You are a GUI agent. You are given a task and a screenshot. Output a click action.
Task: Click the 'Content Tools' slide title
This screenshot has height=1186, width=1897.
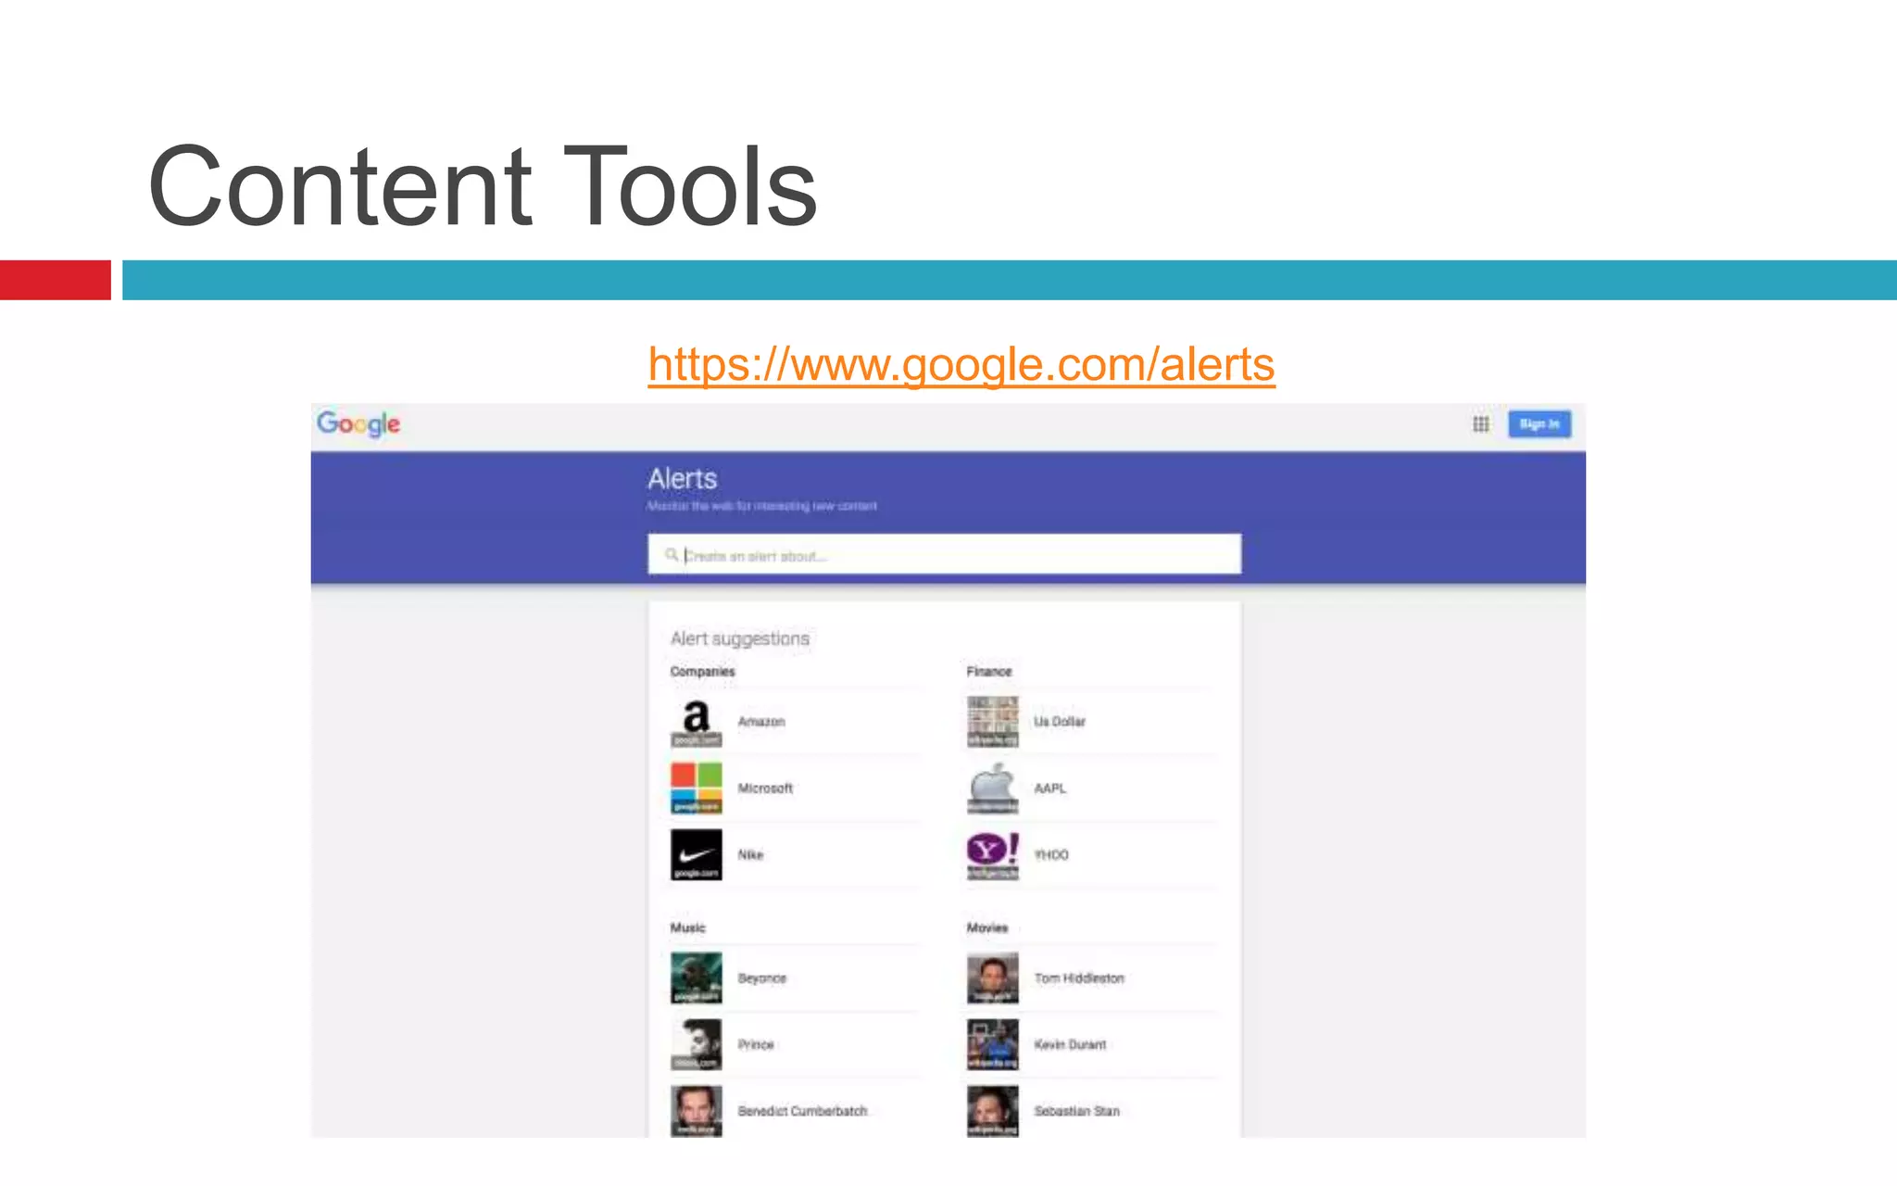click(x=483, y=186)
